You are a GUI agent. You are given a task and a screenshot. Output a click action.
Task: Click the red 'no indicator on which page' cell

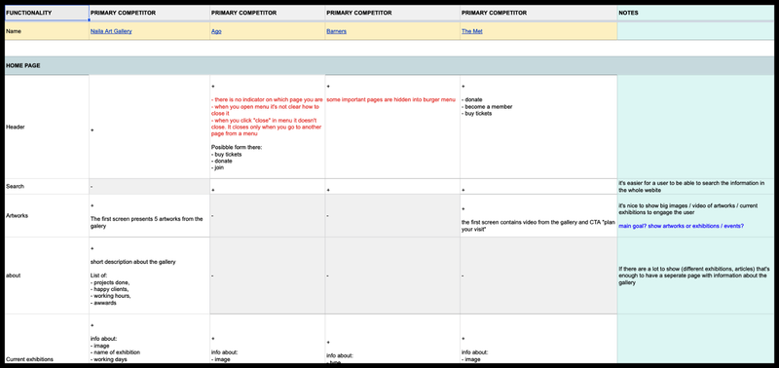click(267, 127)
